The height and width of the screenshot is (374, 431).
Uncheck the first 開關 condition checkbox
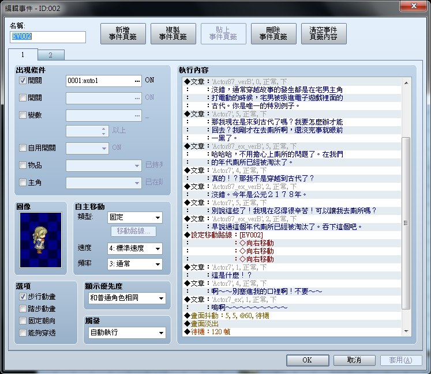23,81
